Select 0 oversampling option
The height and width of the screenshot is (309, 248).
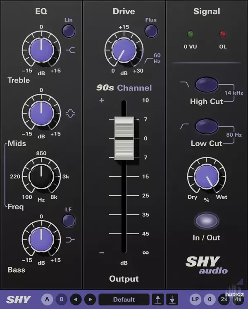[x=210, y=299]
